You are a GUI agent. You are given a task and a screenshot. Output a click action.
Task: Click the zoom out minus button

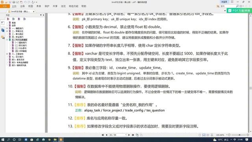click(229, 135)
